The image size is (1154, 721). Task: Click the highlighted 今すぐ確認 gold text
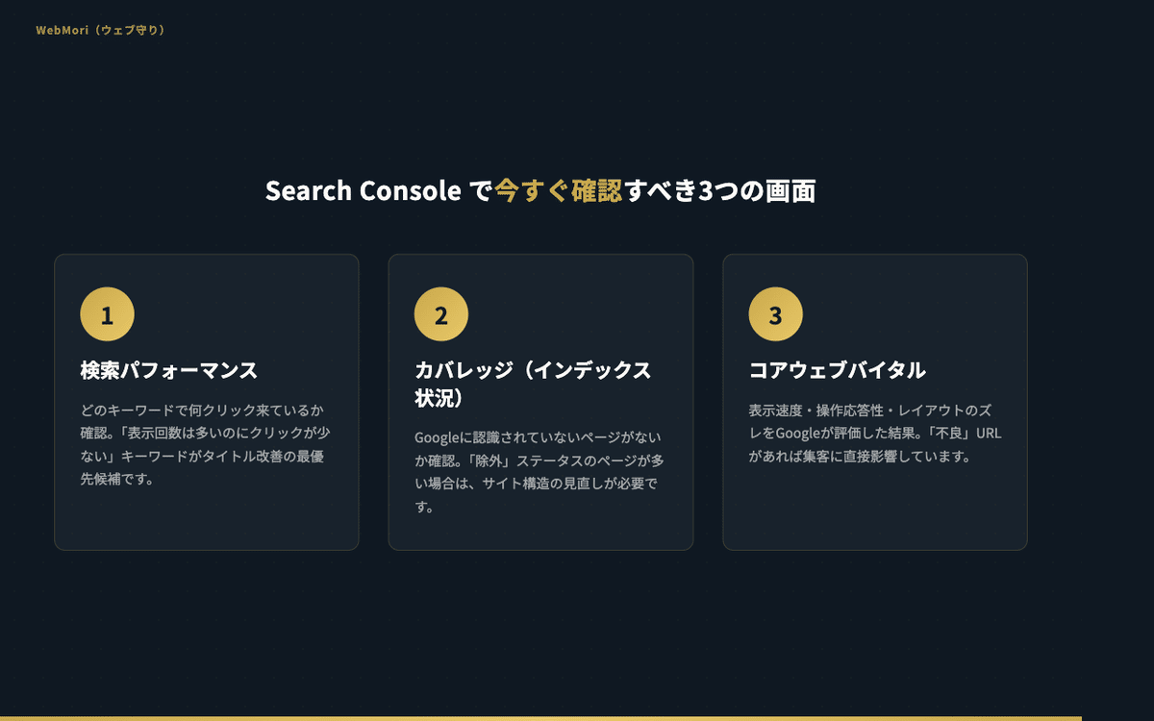[x=559, y=190]
